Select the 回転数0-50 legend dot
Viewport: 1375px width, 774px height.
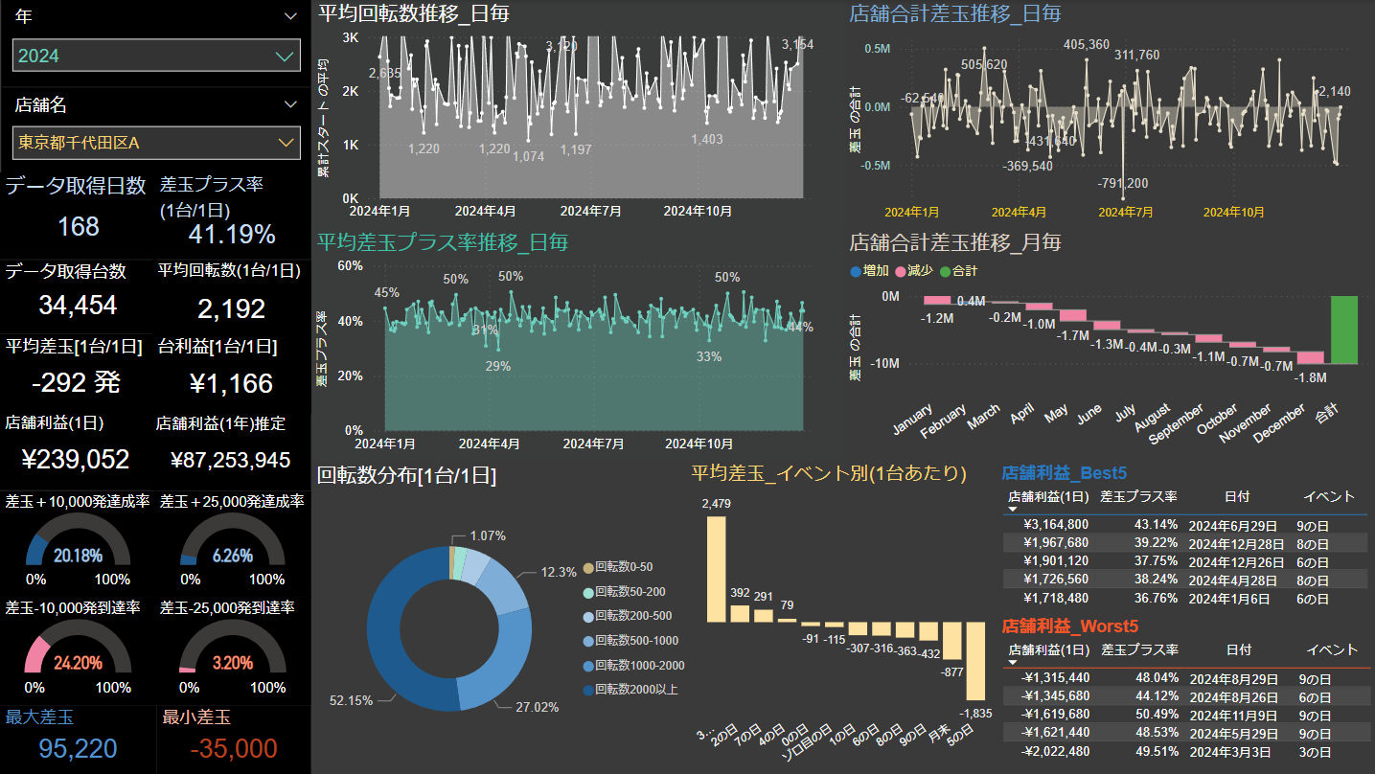click(x=587, y=567)
